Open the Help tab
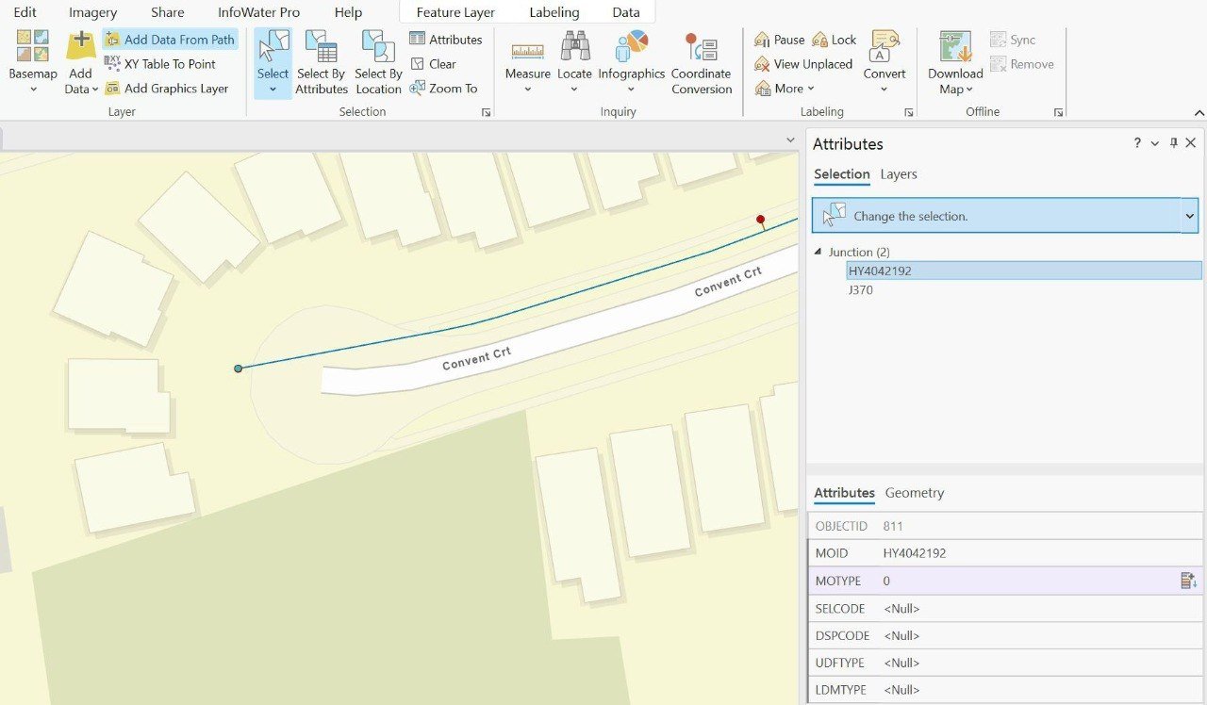This screenshot has height=705, width=1207. click(x=348, y=12)
